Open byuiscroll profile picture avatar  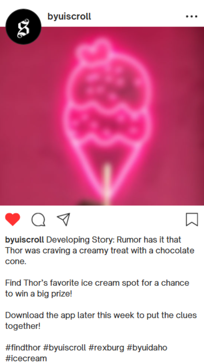click(x=23, y=27)
